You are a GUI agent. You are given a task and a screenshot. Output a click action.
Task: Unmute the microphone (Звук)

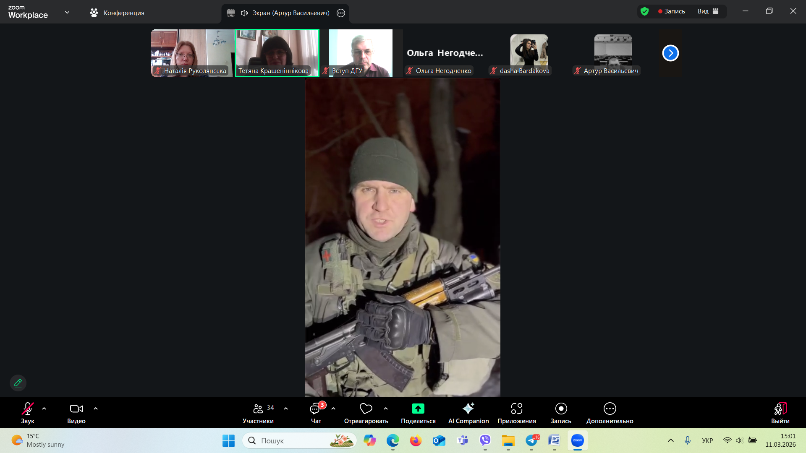pyautogui.click(x=28, y=413)
